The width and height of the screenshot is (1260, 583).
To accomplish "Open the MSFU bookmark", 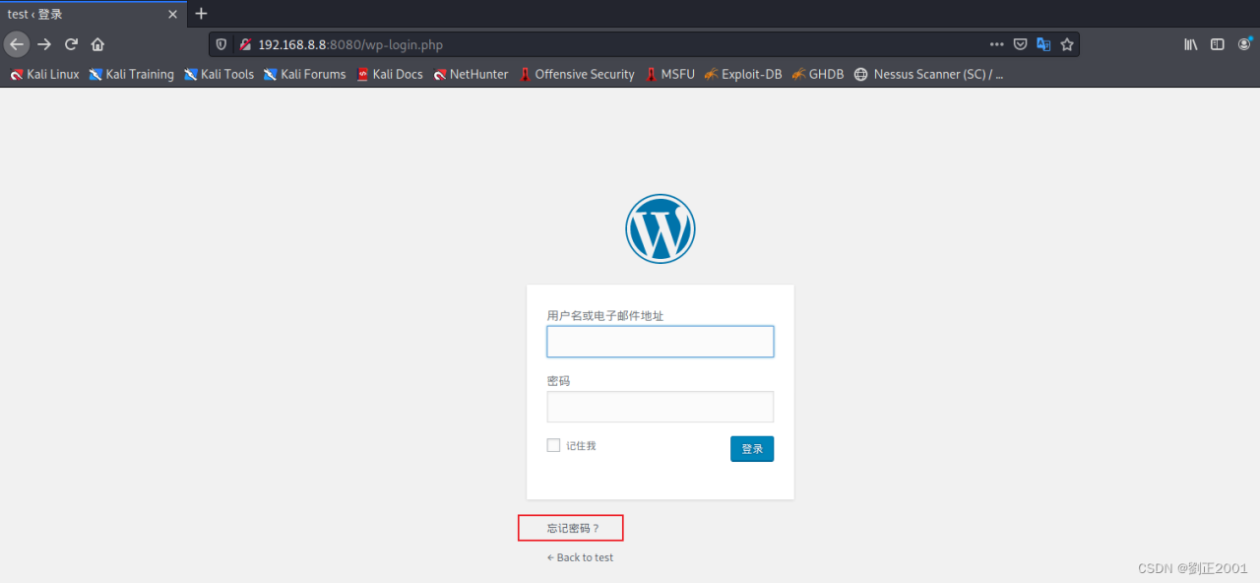I will [669, 74].
